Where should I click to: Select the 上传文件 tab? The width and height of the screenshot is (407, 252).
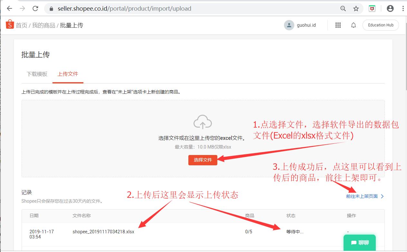tap(68, 74)
